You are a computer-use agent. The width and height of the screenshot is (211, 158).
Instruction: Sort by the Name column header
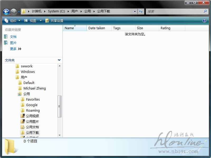click(75, 28)
